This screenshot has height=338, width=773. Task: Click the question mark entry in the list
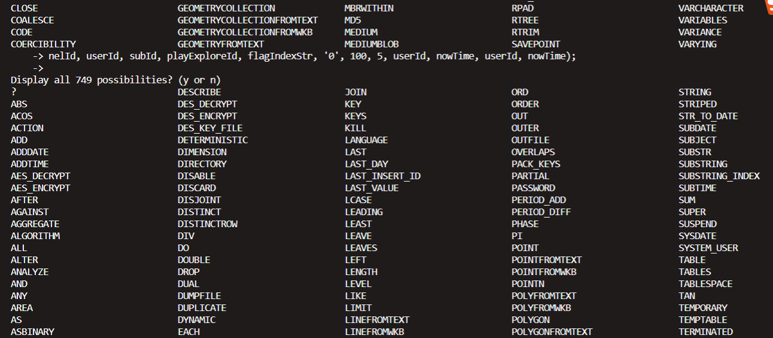(13, 92)
